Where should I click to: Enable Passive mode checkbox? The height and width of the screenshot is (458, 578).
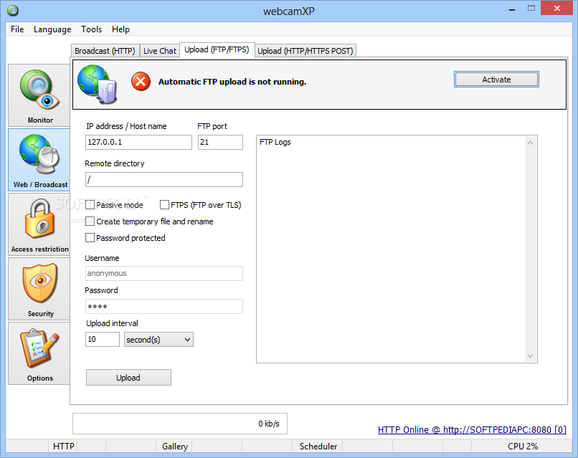(90, 204)
